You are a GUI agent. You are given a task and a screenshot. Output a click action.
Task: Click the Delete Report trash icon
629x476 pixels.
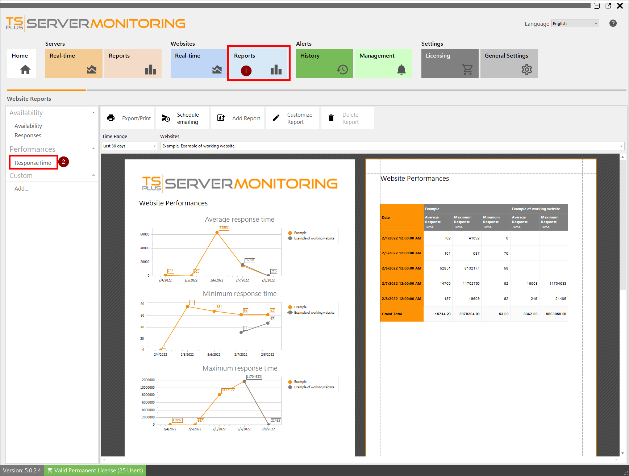point(331,118)
